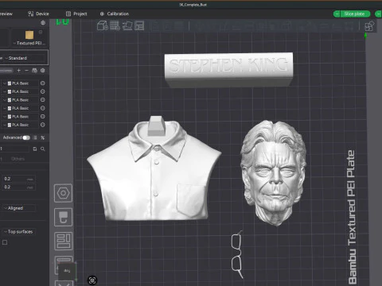382x286 pixels.
Task: Open the Device tab
Action: coord(38,14)
